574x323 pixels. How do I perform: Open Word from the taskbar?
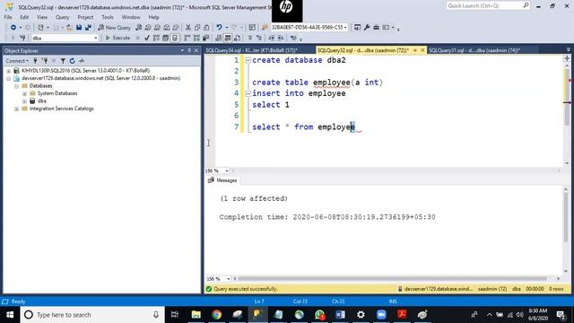pyautogui.click(x=340, y=315)
